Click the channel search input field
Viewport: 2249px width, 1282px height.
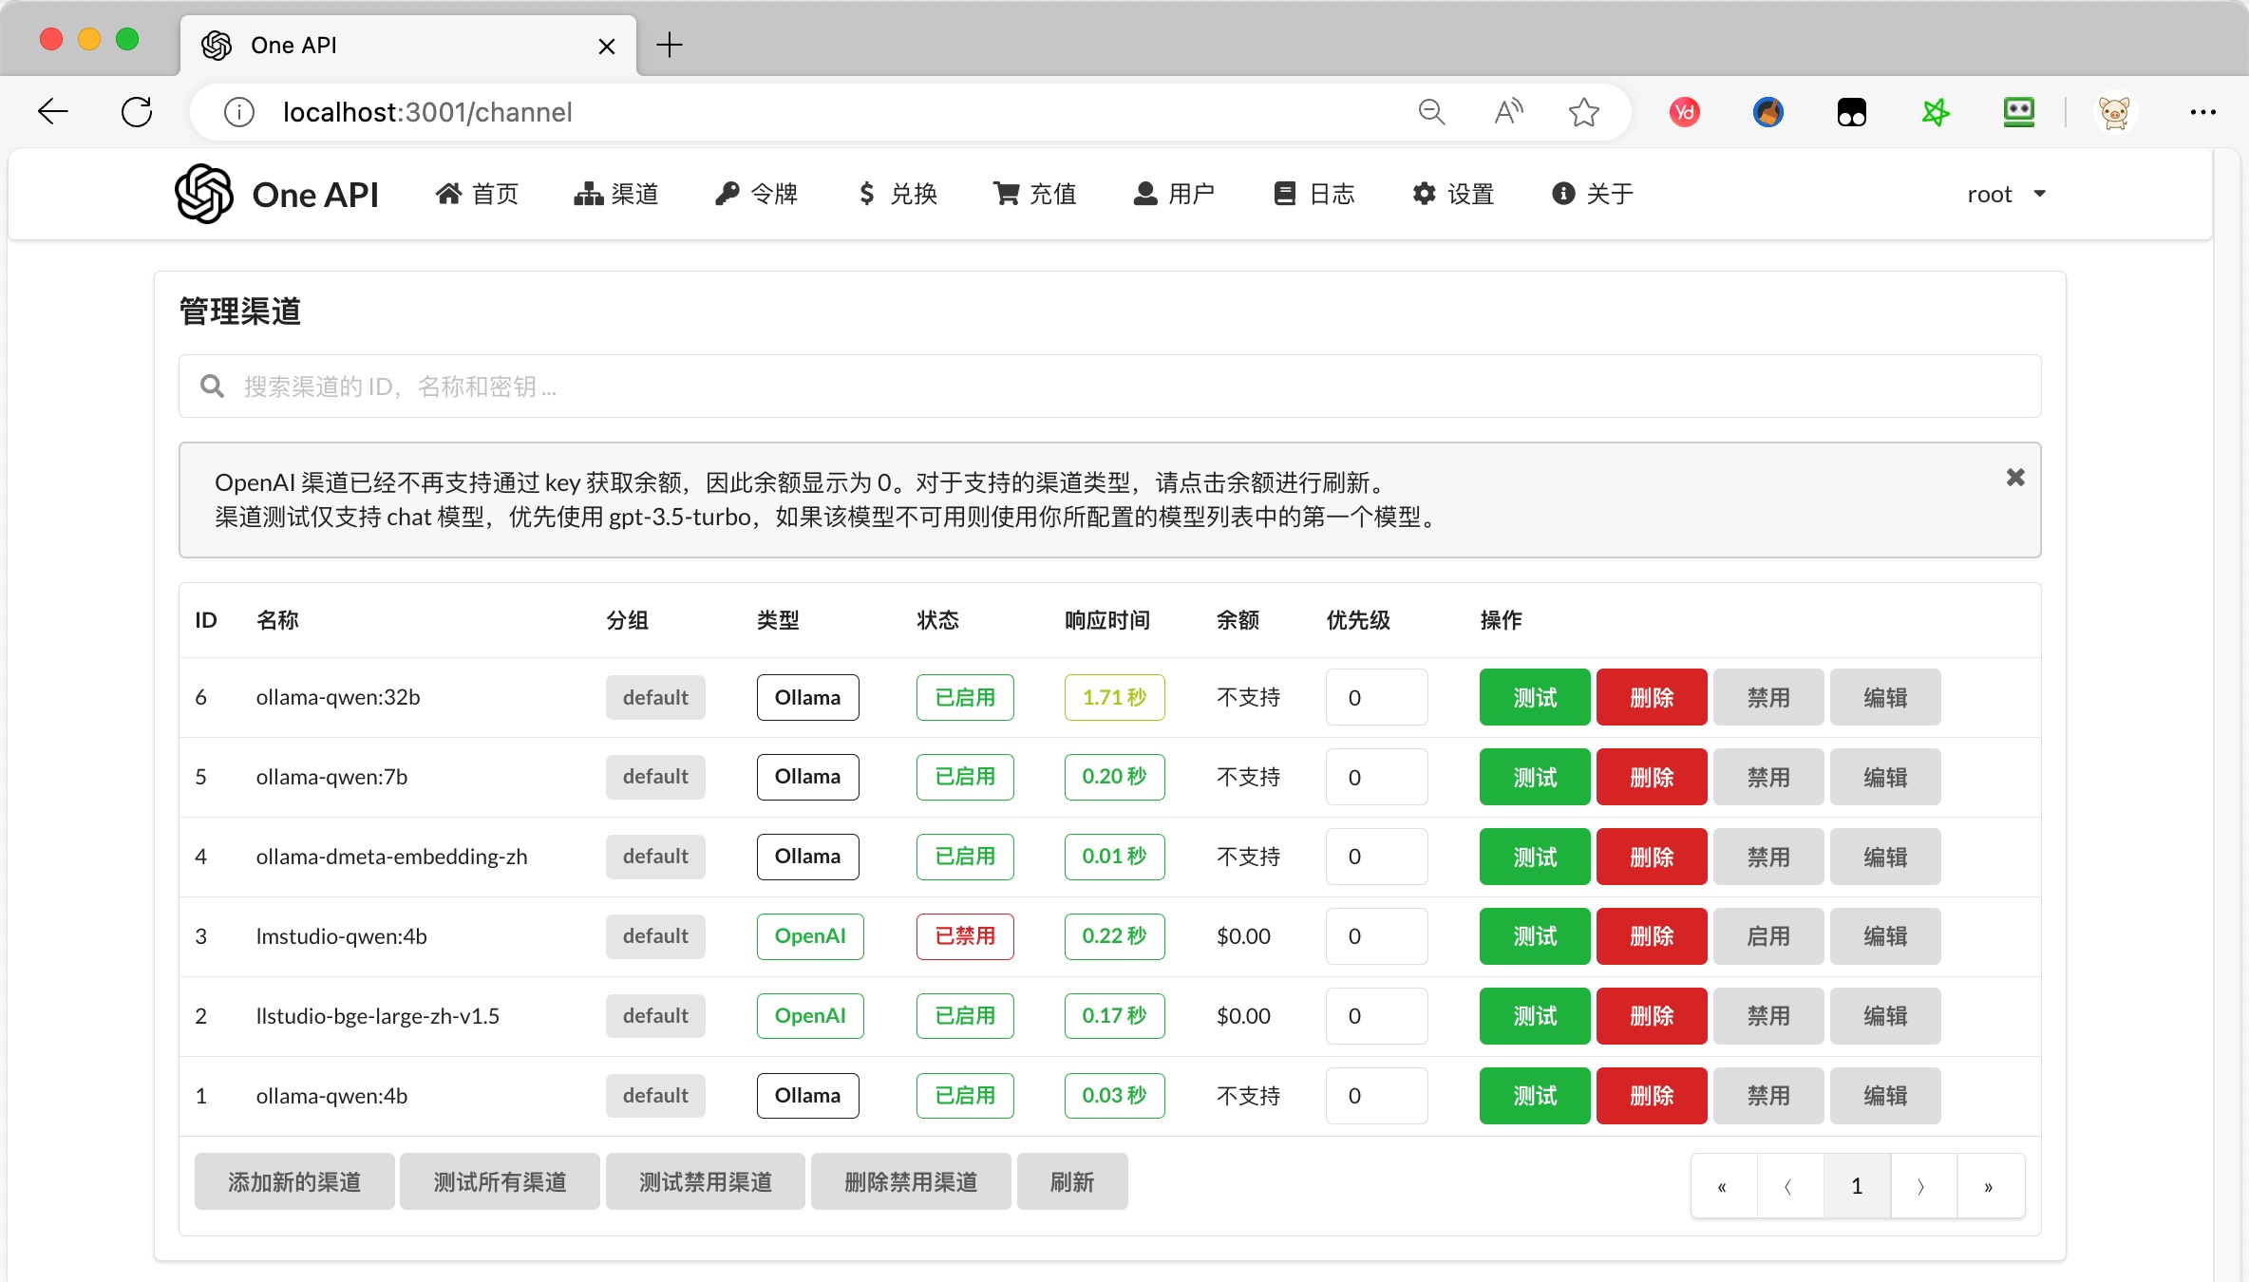pos(1109,386)
